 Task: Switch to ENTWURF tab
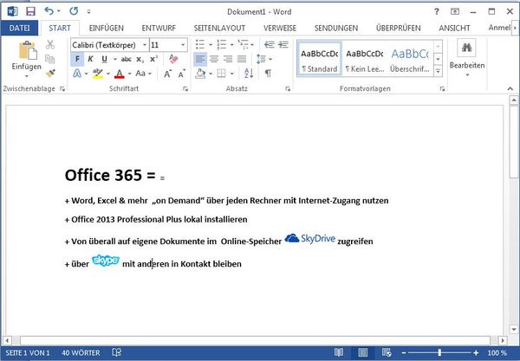pos(159,29)
